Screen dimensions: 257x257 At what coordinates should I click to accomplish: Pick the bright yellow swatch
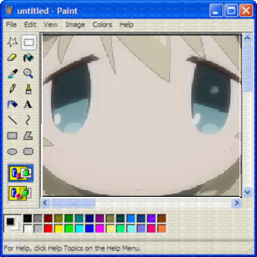click(x=59, y=229)
